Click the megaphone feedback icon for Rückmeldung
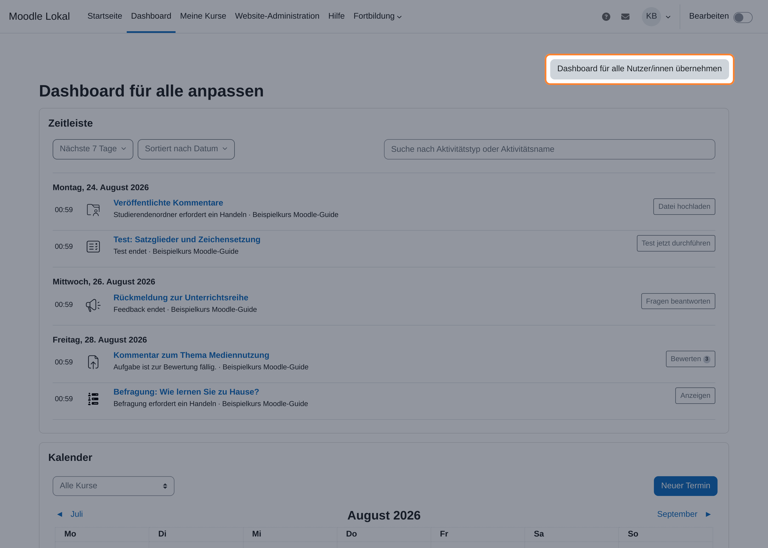This screenshot has height=548, width=768. click(x=93, y=305)
